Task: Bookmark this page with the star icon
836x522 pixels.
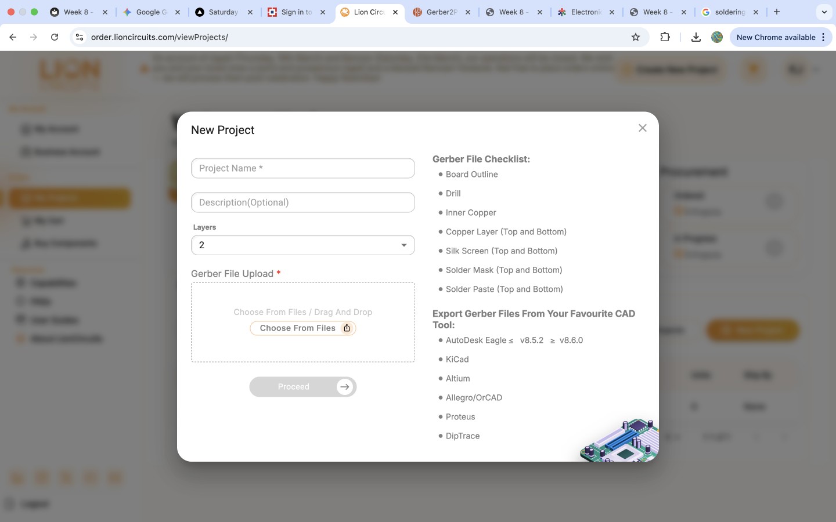Action: (x=636, y=37)
